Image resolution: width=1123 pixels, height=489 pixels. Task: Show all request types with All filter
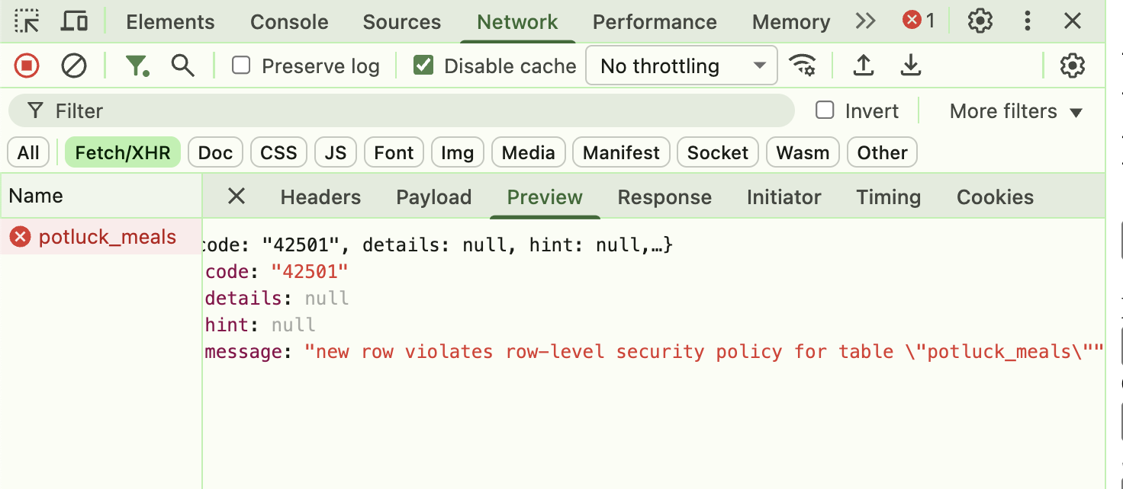[x=27, y=152]
